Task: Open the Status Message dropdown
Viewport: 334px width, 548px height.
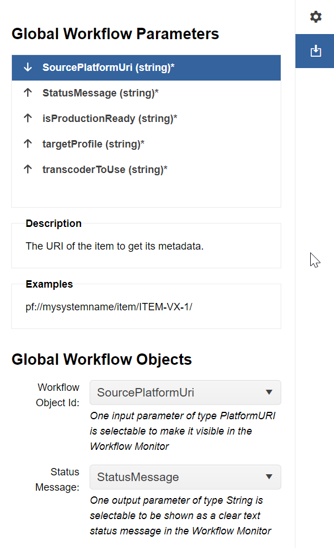Action: pos(185,477)
